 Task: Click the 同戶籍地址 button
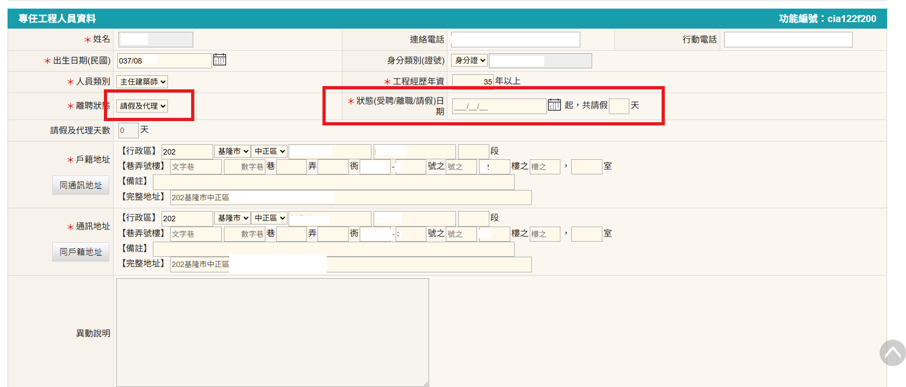click(x=81, y=252)
